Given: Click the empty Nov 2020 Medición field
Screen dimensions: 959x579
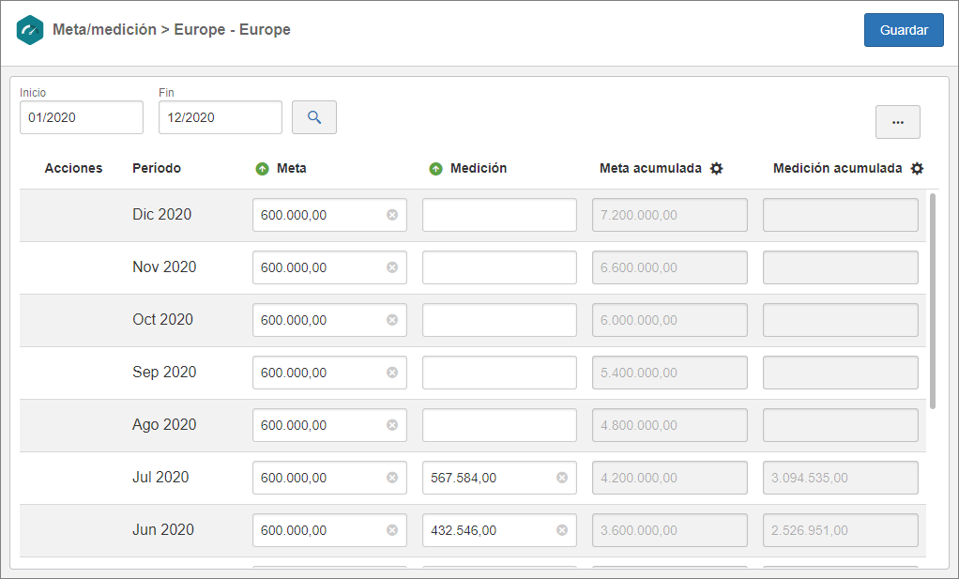Looking at the screenshot, I should 500,267.
